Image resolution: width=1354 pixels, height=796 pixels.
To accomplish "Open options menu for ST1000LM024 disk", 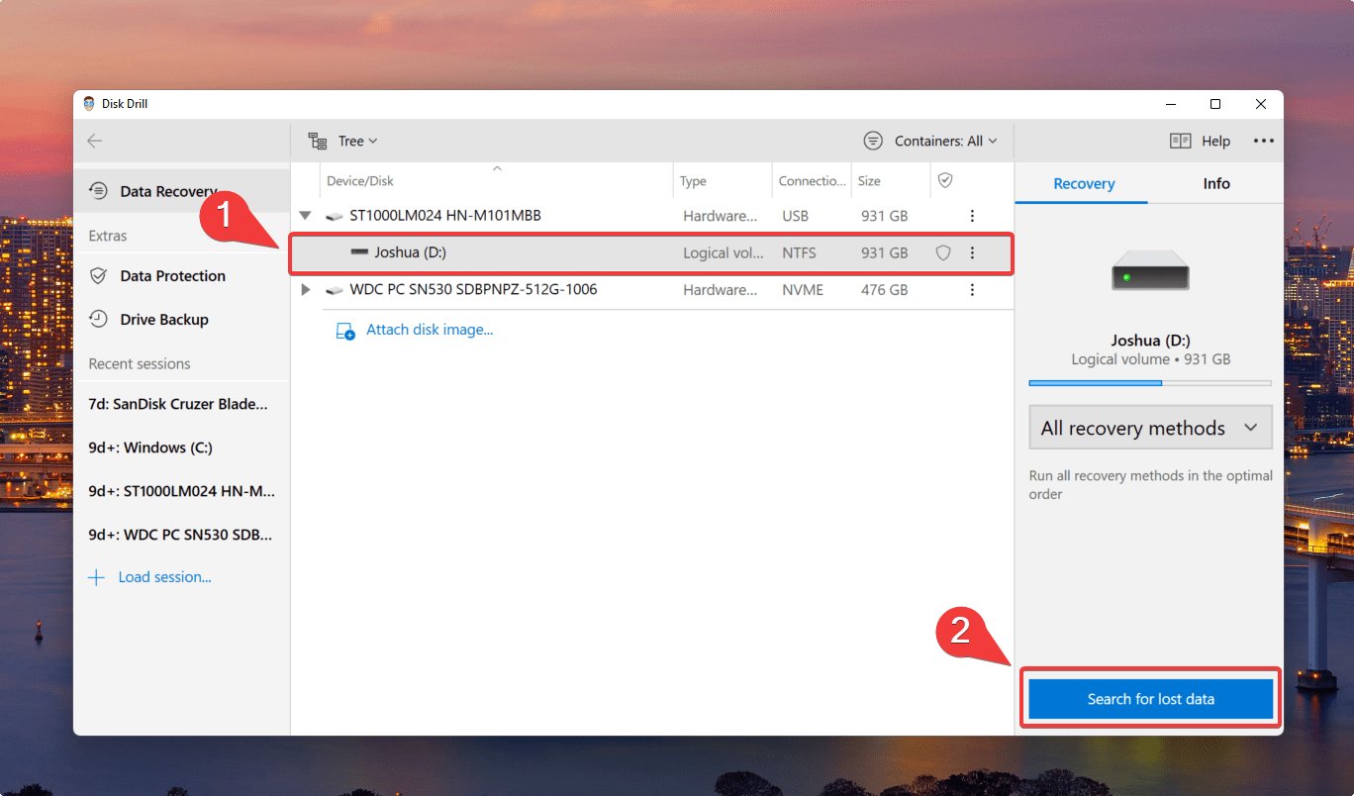I will click(x=972, y=216).
